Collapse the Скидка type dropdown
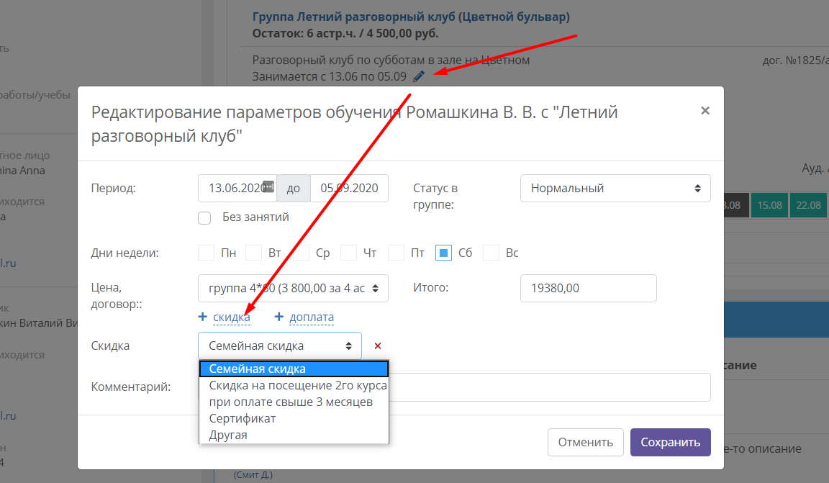Screen dimensions: 829x483 click(x=280, y=346)
